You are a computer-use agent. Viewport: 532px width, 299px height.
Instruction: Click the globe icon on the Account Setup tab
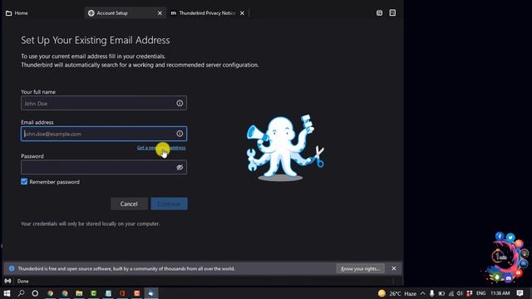pyautogui.click(x=91, y=13)
